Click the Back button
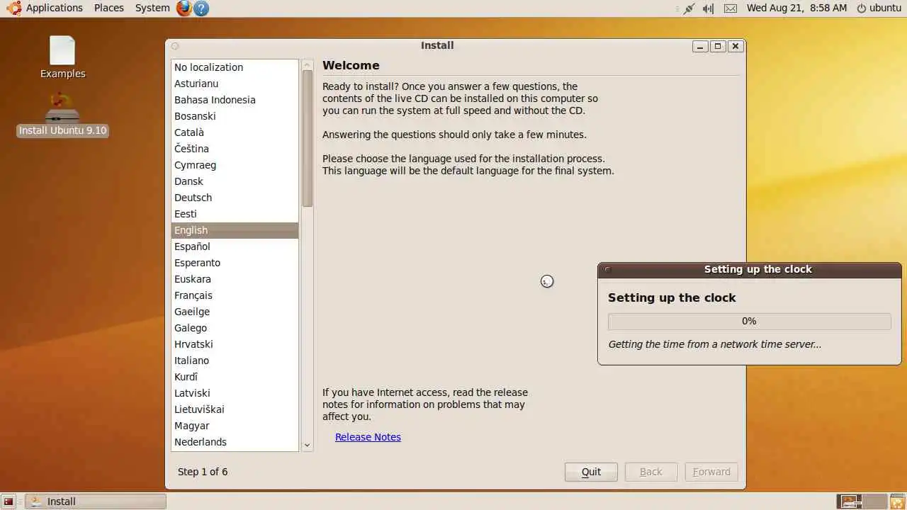This screenshot has width=907, height=510. click(651, 472)
